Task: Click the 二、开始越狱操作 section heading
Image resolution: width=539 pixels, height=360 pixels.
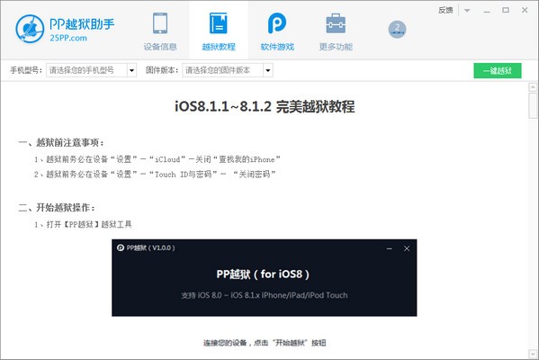Action: [x=57, y=208]
